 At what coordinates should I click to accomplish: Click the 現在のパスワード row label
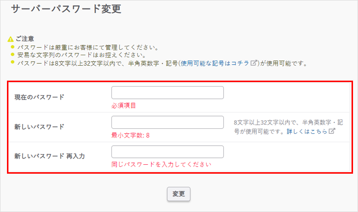pyautogui.click(x=40, y=97)
